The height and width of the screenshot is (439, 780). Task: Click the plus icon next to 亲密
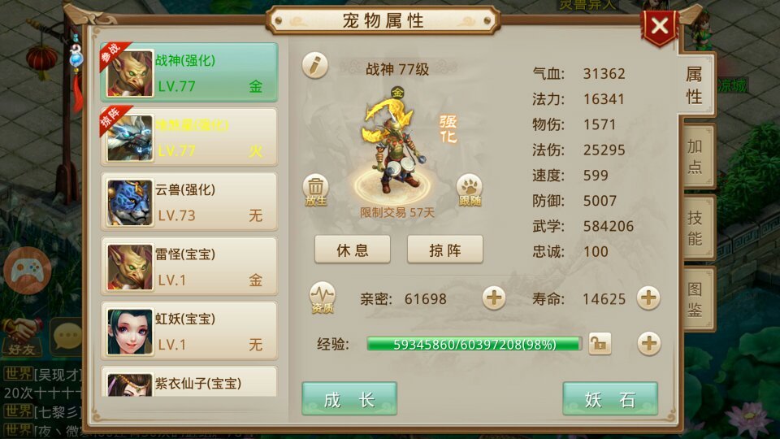click(493, 298)
